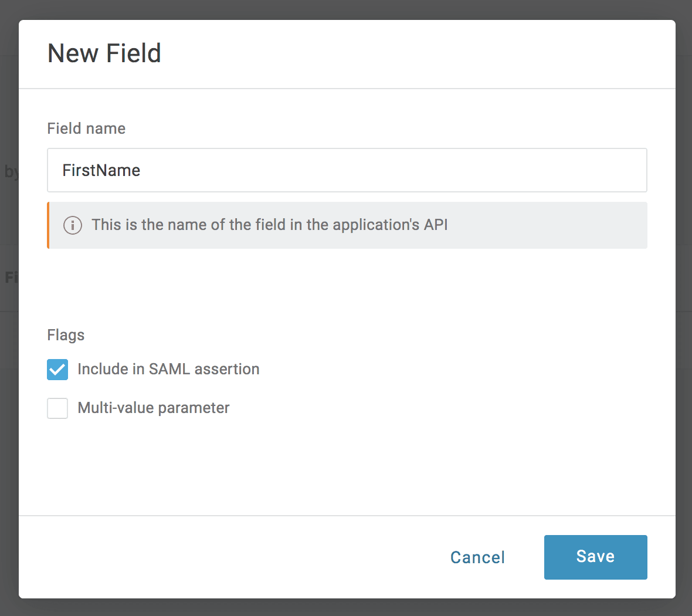Click the Save button
692x616 pixels.
click(x=595, y=557)
